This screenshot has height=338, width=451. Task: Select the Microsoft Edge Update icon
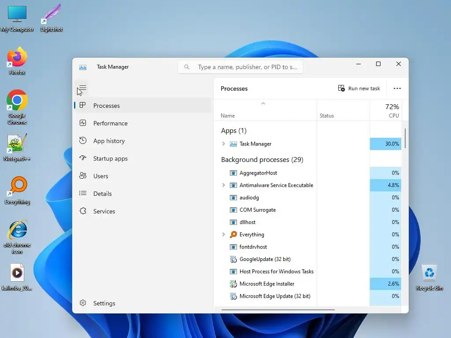(233, 296)
